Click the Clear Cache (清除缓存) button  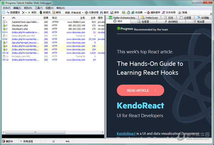pyautogui.click(x=153, y=12)
